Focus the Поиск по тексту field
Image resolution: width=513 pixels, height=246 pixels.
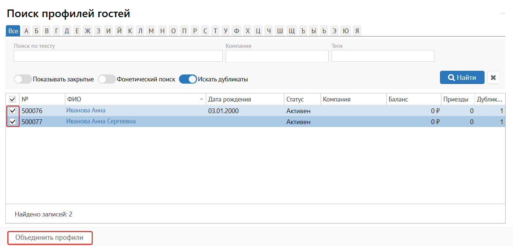pos(118,56)
